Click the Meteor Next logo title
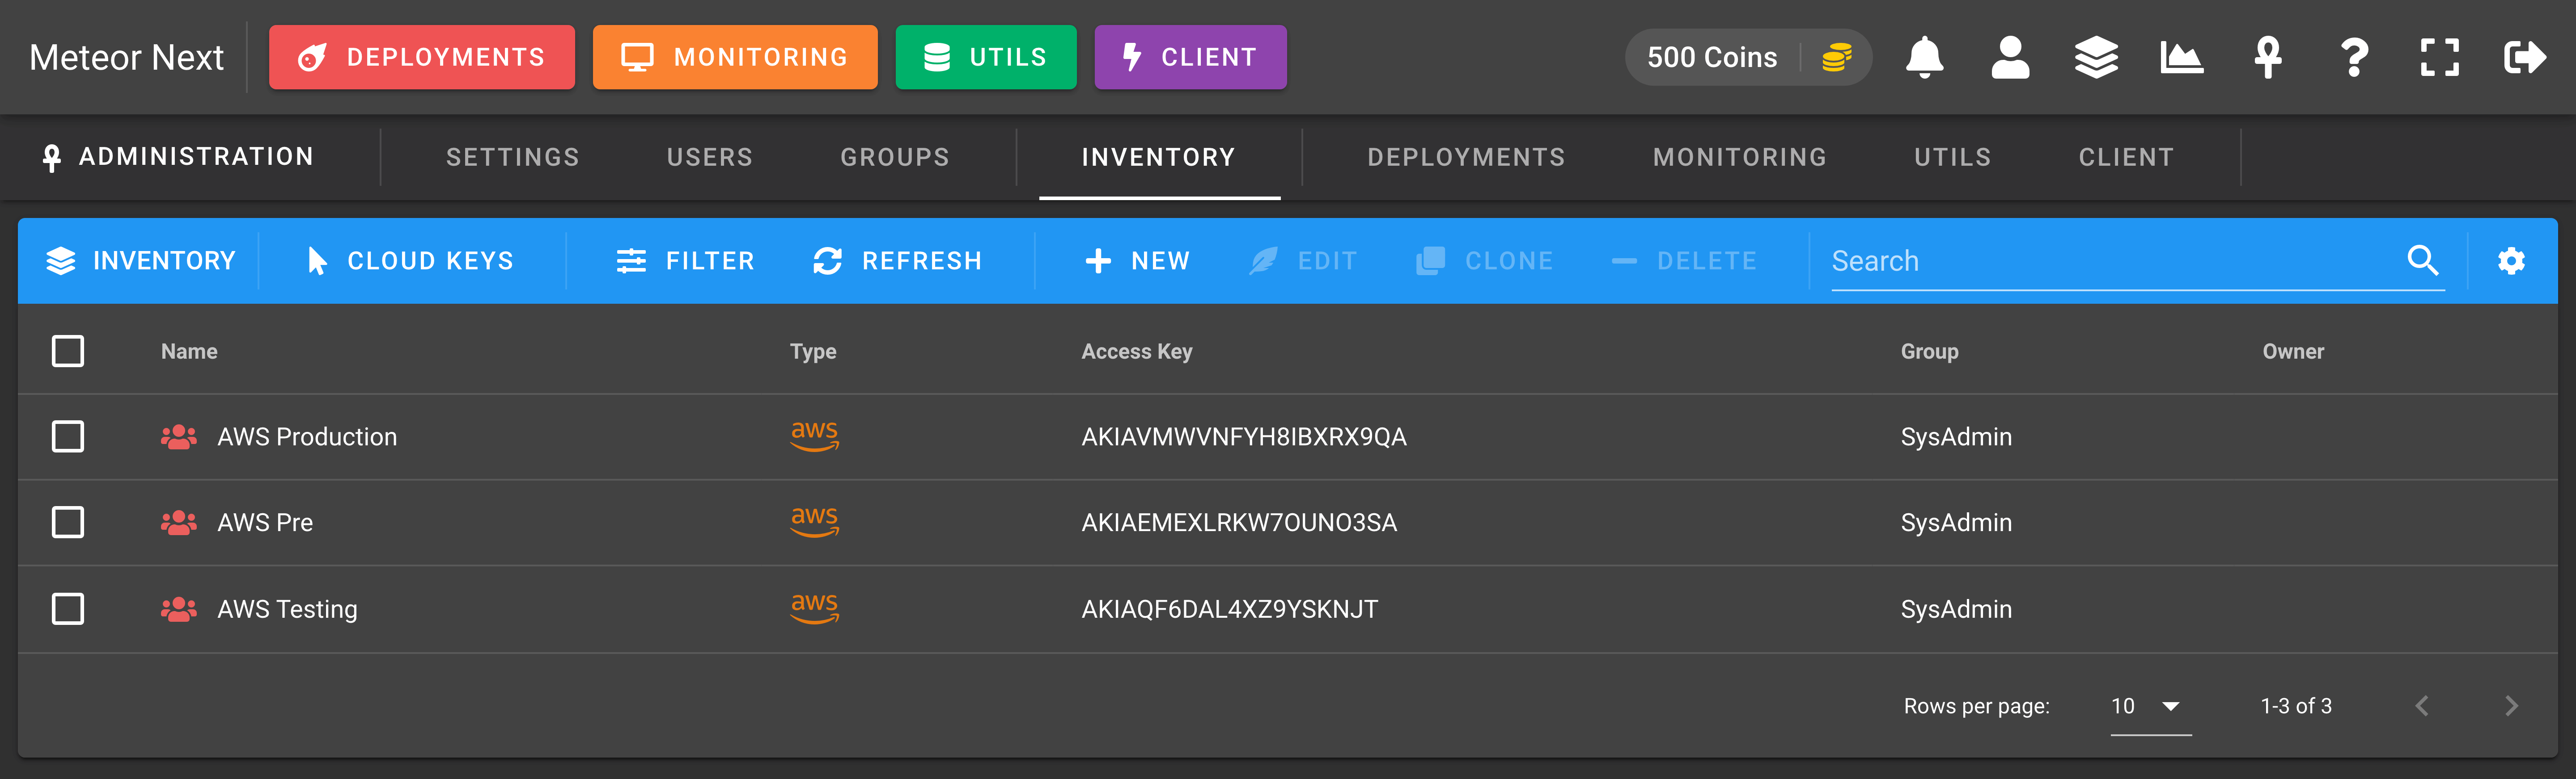Screen dimensions: 2576x779 tap(126, 58)
